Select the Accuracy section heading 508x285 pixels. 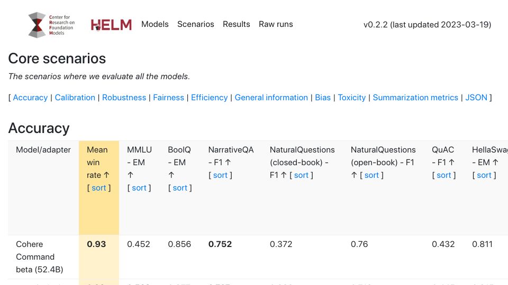click(39, 128)
